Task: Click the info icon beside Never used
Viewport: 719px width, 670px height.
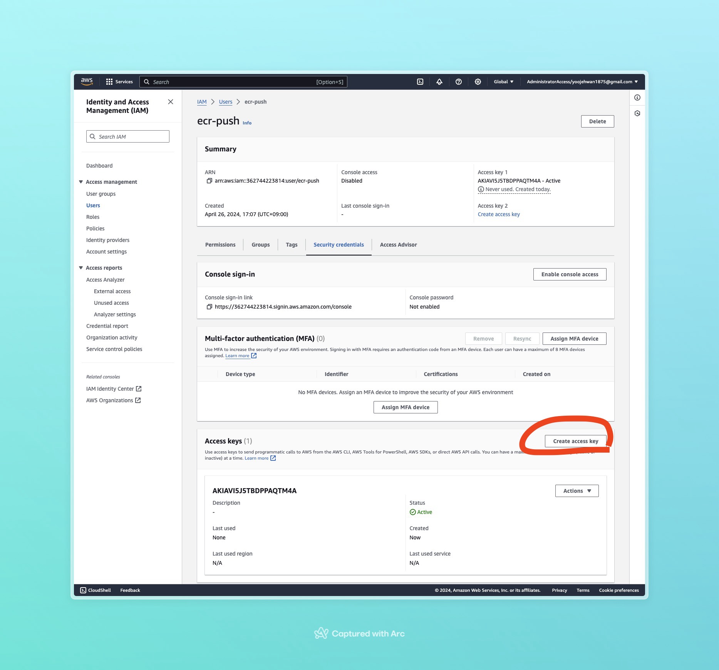Action: click(x=481, y=189)
